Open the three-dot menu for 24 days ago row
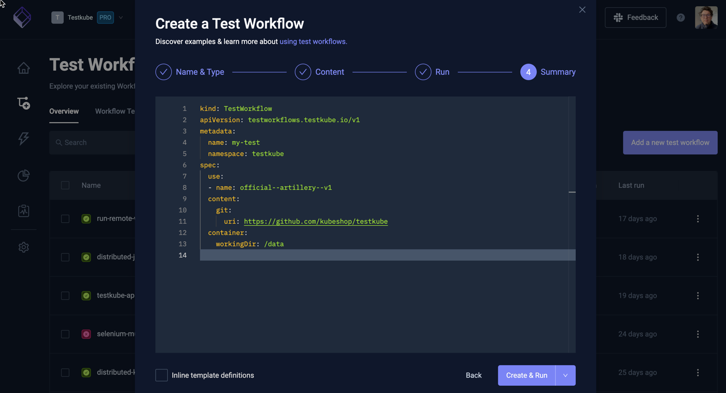 pyautogui.click(x=698, y=334)
